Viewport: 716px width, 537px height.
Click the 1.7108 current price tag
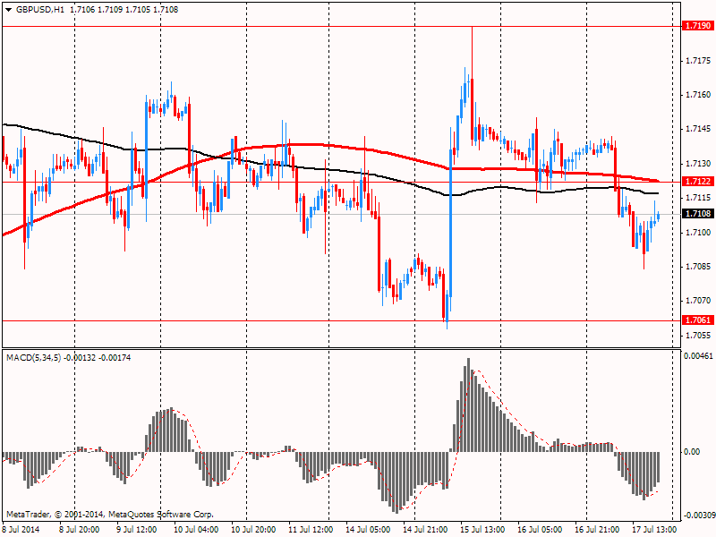(696, 214)
